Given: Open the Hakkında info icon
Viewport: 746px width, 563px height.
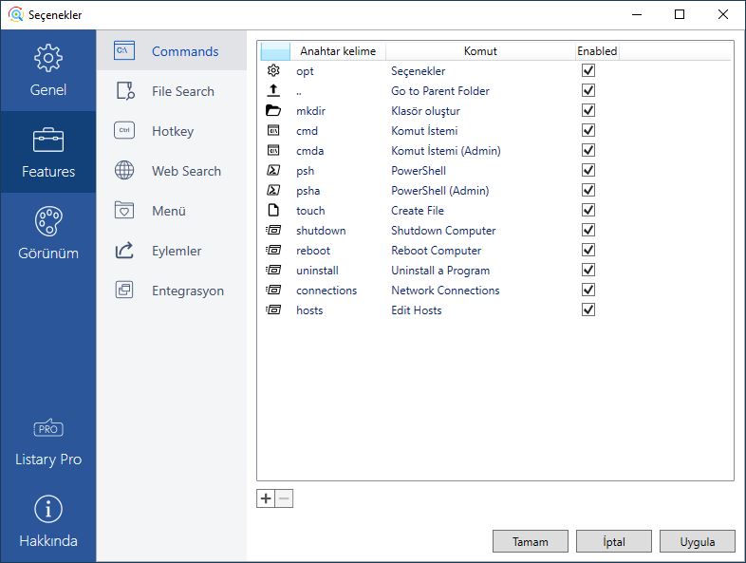Looking at the screenshot, I should [x=48, y=509].
